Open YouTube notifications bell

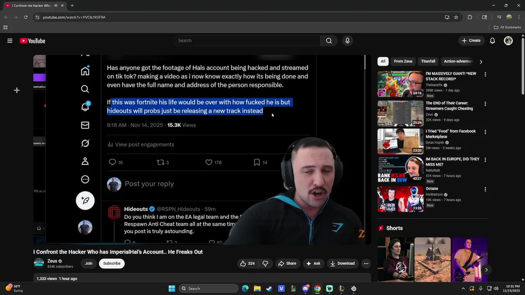tap(493, 41)
